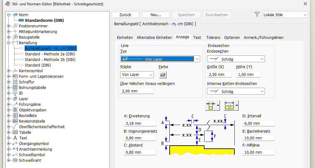
Task: Click the Layer icon in tree
Action: click(15, 99)
